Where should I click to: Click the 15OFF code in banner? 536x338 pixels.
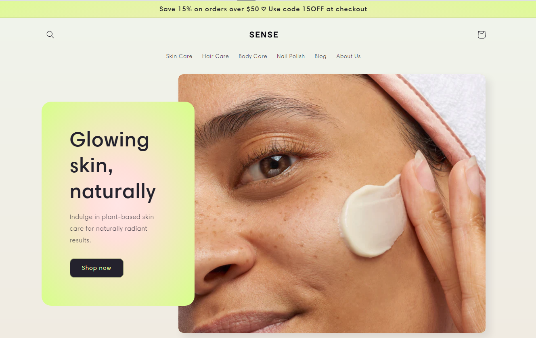click(x=311, y=9)
